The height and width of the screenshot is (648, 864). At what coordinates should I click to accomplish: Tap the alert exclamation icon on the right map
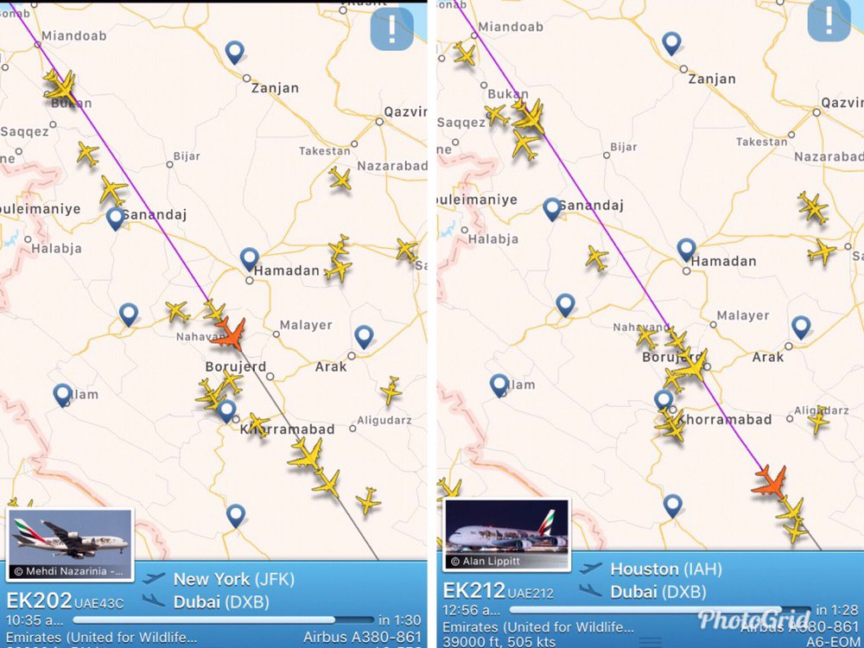pos(829,20)
